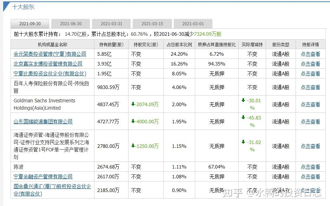Switch to the 2021-06-30 tab
Screen dimensions: 330x206
click(71, 24)
